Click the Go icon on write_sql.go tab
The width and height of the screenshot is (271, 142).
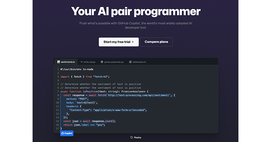tap(81, 62)
